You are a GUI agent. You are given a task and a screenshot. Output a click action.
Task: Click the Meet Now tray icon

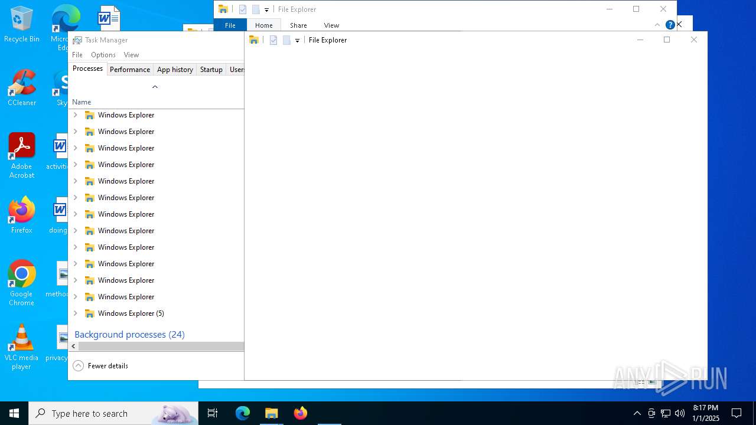(651, 413)
